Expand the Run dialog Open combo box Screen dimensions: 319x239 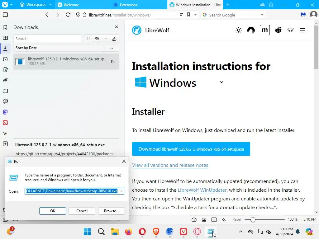(121, 191)
